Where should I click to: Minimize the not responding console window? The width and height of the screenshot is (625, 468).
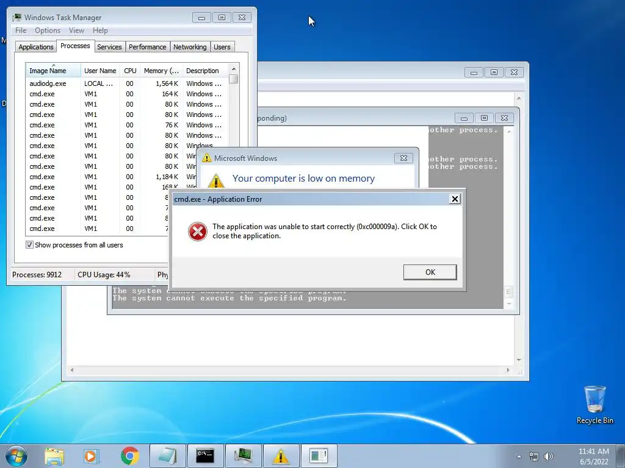464,118
